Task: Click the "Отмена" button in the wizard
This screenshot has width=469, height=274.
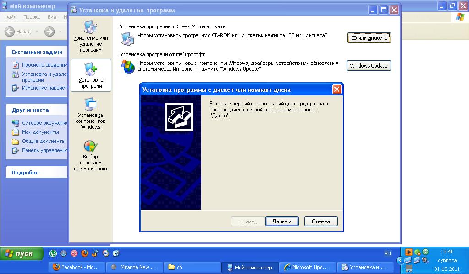Action: coord(321,221)
